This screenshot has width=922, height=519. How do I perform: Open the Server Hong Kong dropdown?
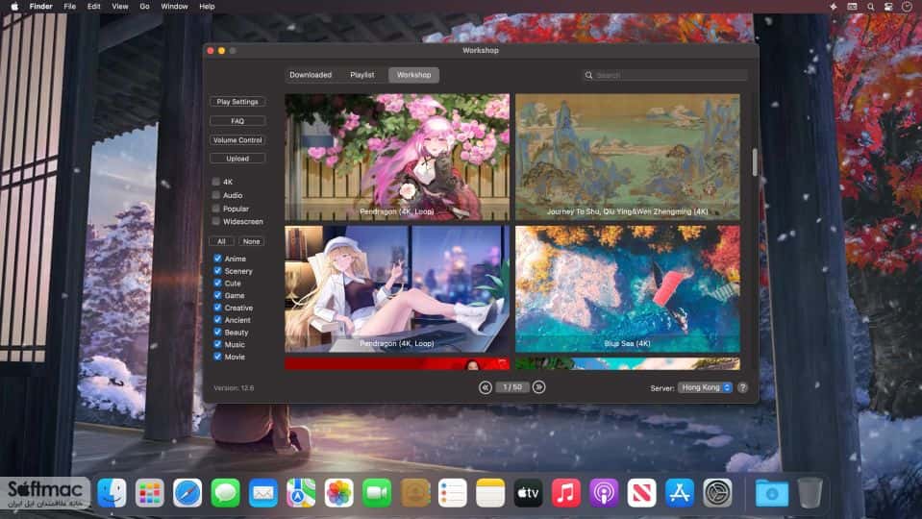[x=705, y=387]
